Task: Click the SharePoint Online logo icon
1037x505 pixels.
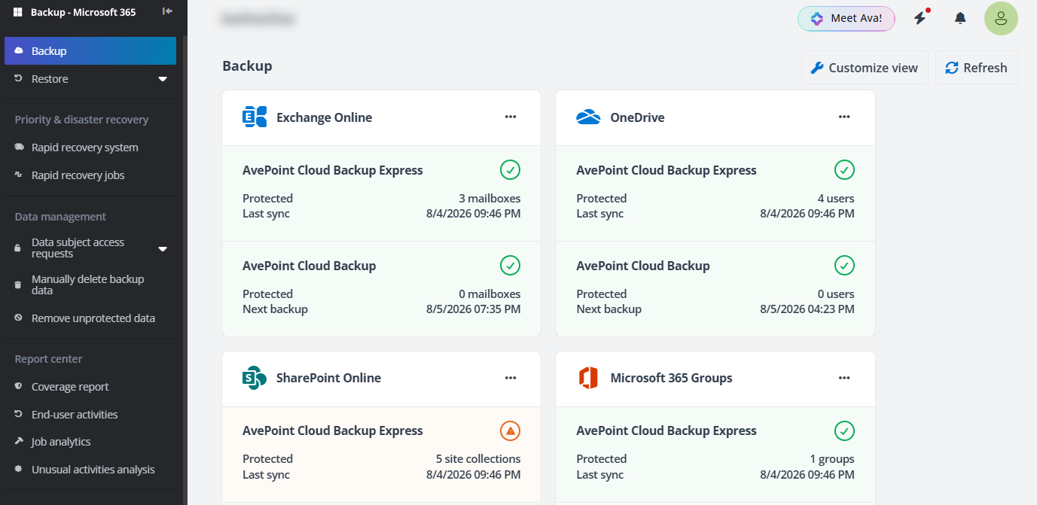Action: (255, 378)
